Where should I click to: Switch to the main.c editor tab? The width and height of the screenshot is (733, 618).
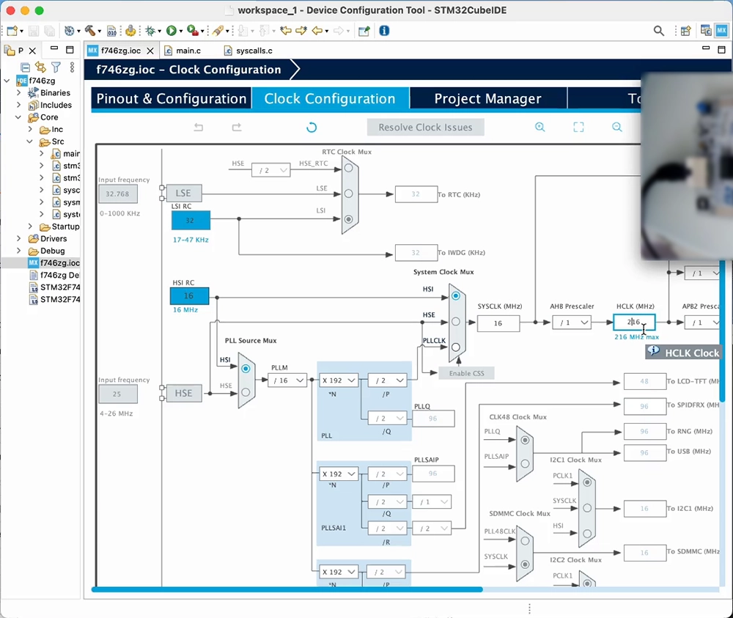pyautogui.click(x=189, y=50)
